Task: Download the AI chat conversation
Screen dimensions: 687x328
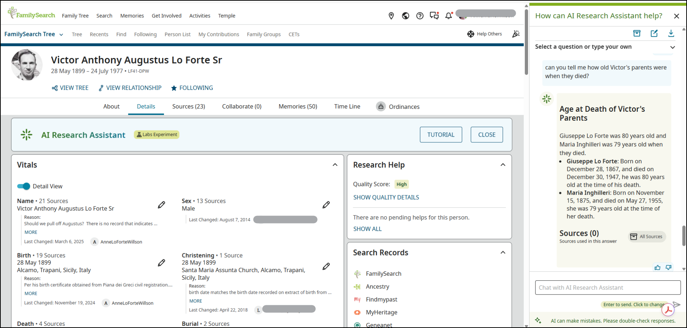Action: tap(671, 33)
